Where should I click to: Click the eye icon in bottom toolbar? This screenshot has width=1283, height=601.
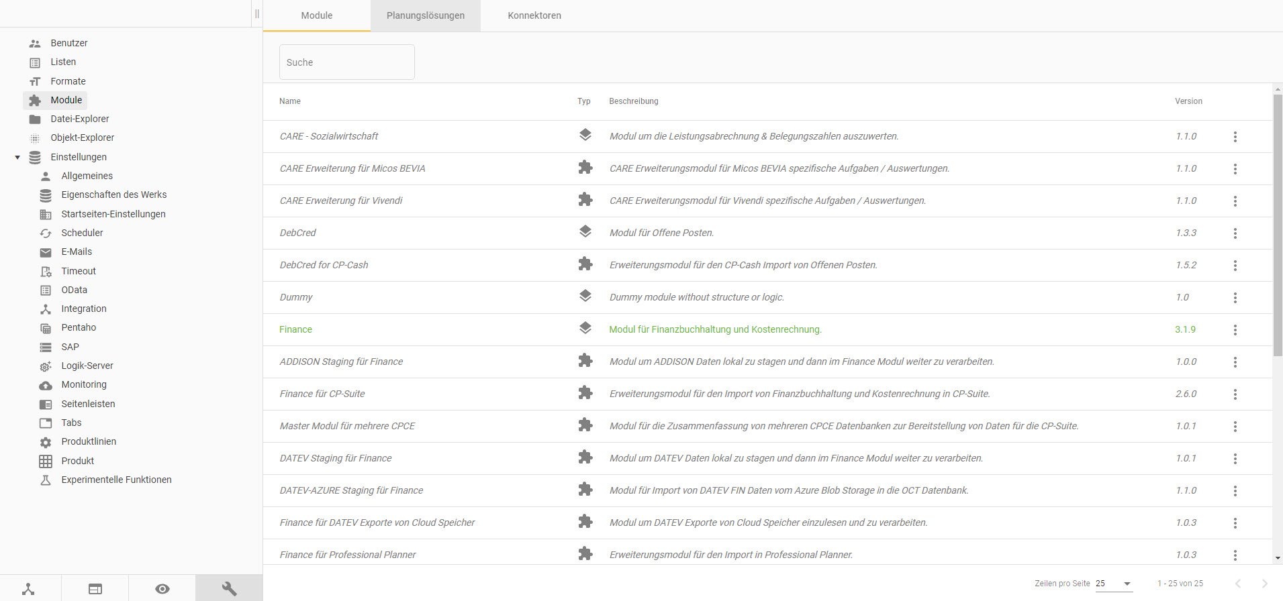162,588
